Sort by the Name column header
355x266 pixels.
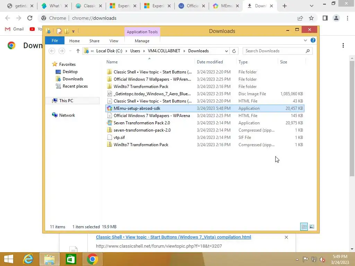[112, 62]
